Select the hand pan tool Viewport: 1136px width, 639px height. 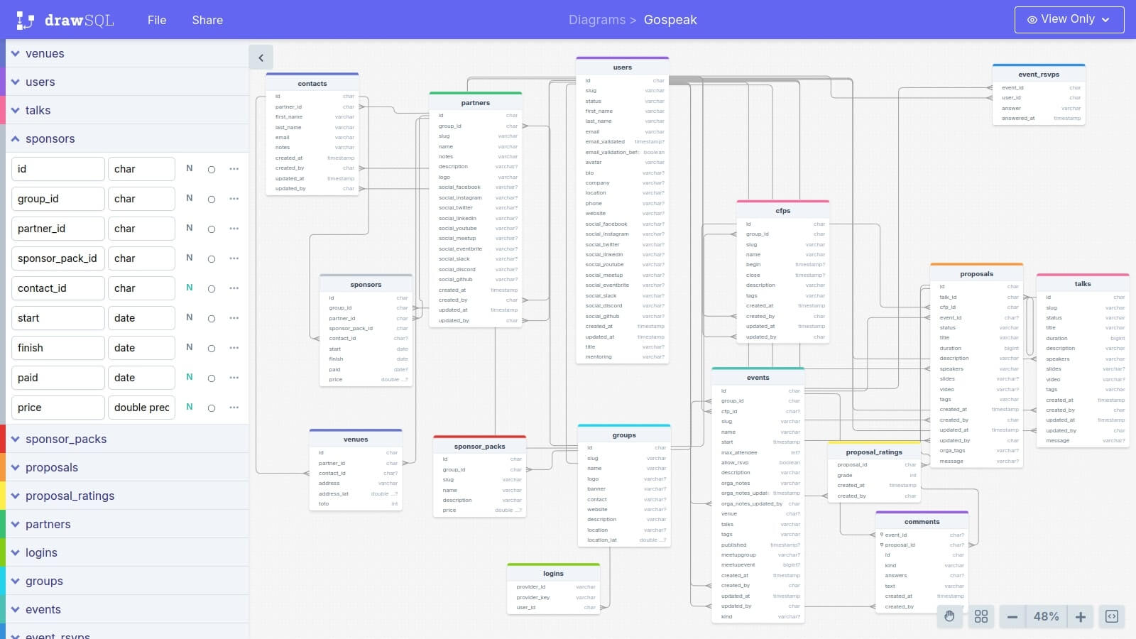(x=950, y=616)
